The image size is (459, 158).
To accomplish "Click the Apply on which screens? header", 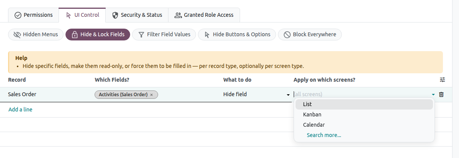I will point(324,80).
